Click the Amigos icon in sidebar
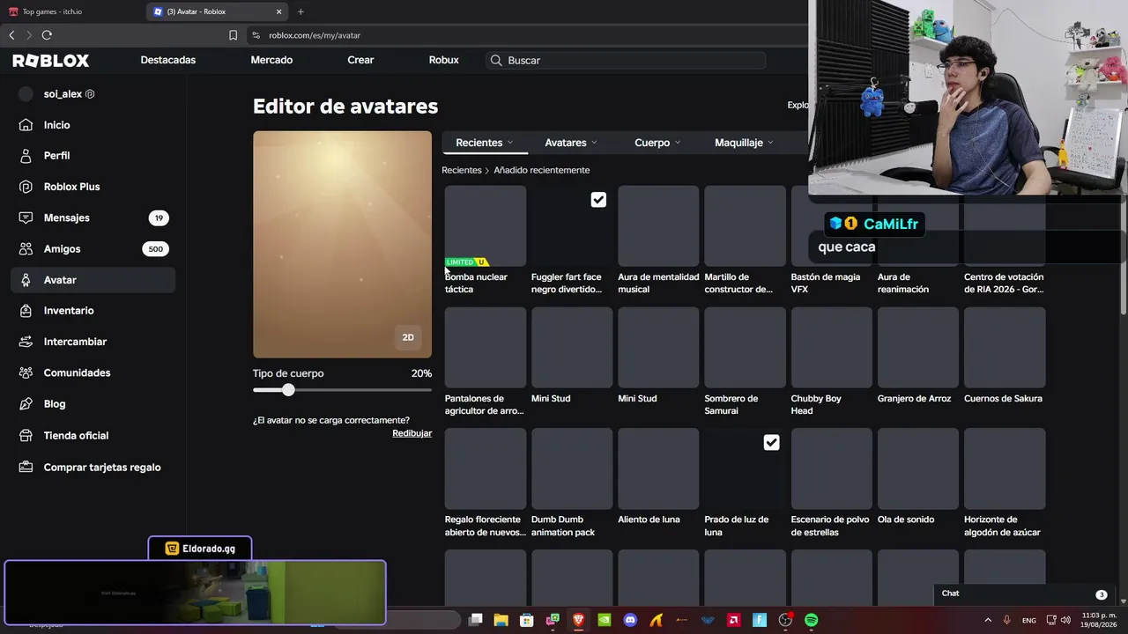1128x634 pixels. point(26,249)
